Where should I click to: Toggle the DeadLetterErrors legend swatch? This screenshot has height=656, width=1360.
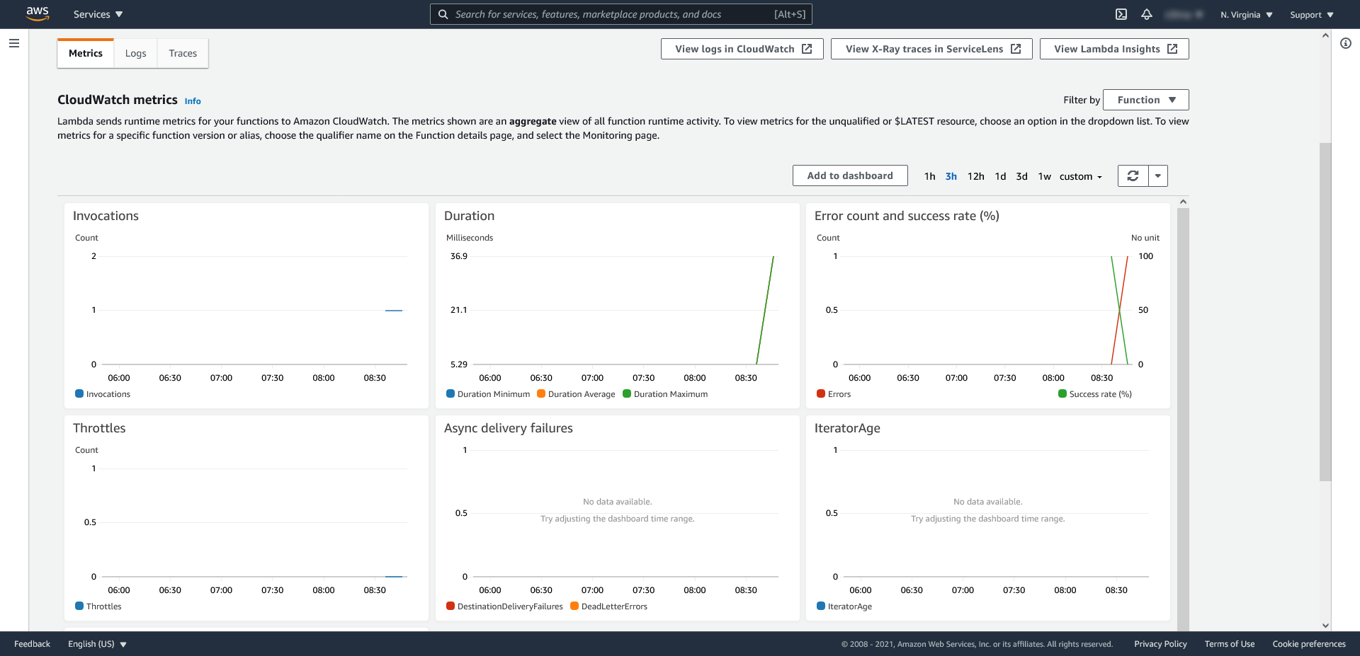574,606
